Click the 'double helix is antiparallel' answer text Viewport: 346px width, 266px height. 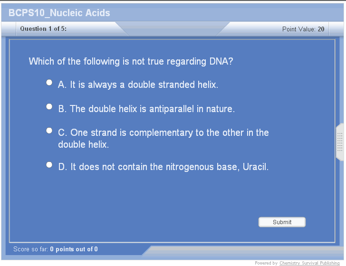coord(152,109)
